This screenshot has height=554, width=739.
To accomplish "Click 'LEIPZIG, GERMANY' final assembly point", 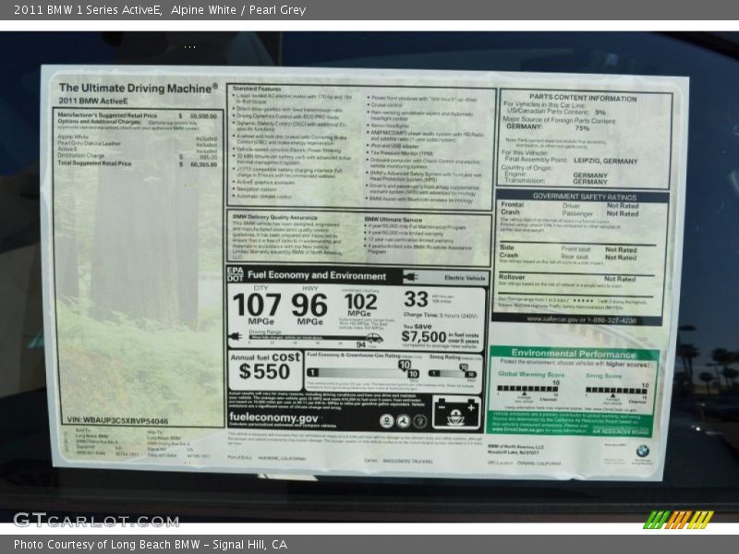I will click(x=605, y=161).
